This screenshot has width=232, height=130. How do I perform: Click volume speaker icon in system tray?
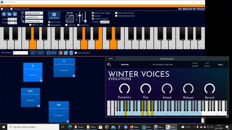[x=212, y=127]
